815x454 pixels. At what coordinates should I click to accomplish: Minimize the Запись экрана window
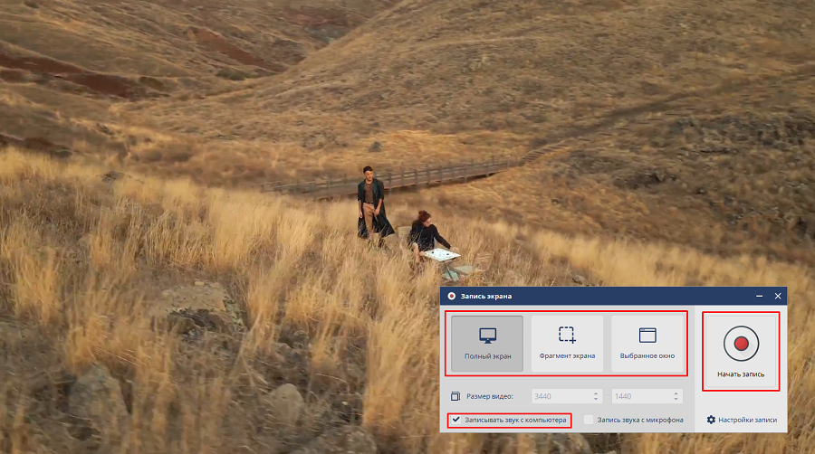(759, 296)
